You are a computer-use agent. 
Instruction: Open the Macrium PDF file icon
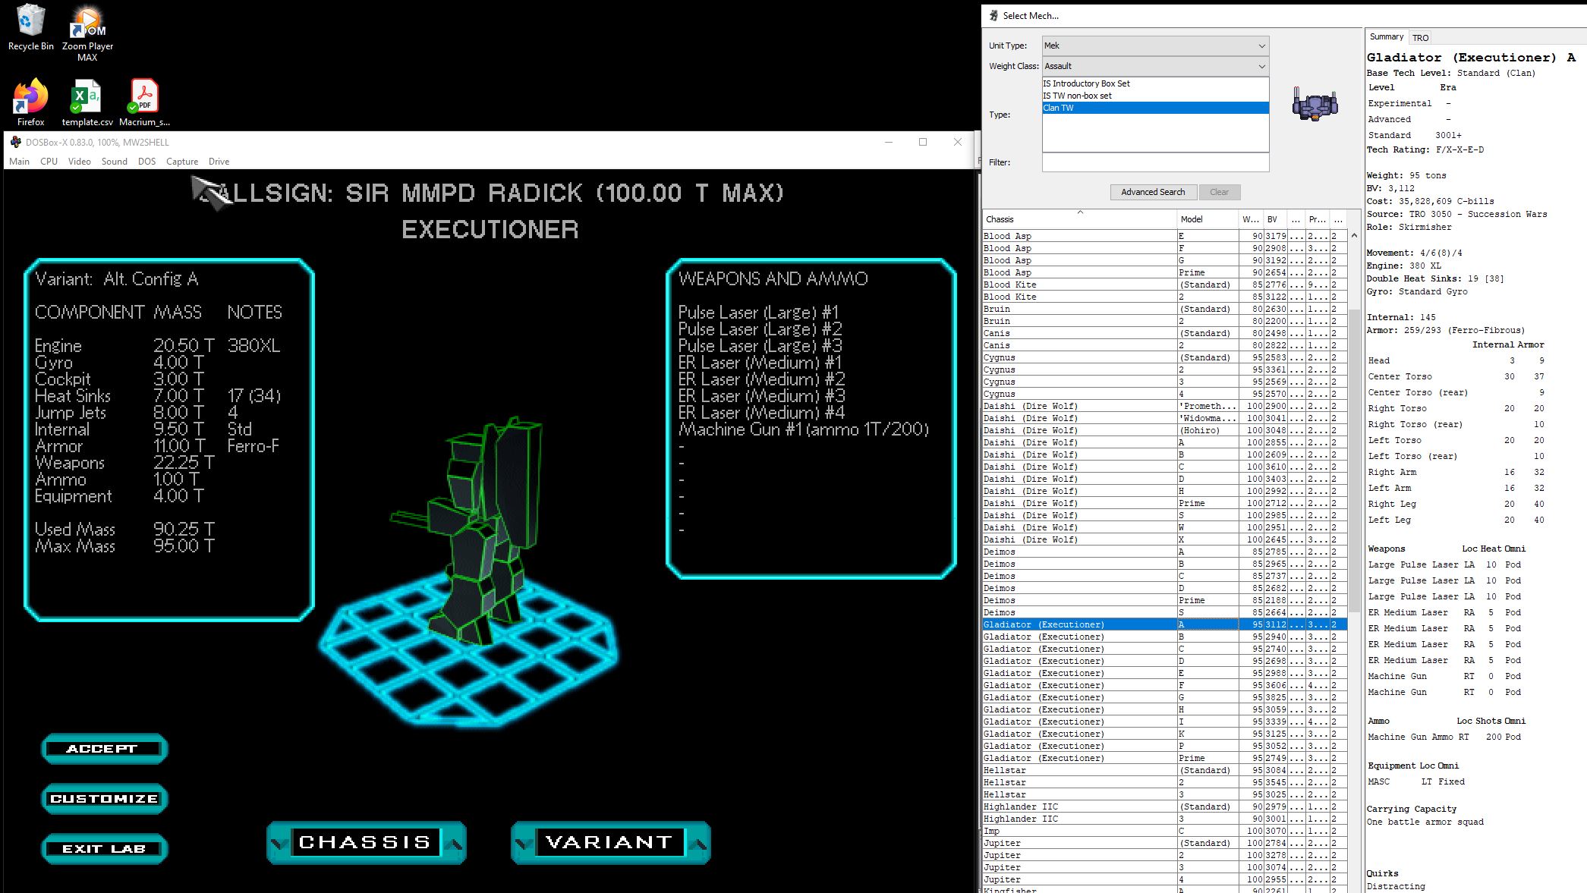tap(144, 97)
